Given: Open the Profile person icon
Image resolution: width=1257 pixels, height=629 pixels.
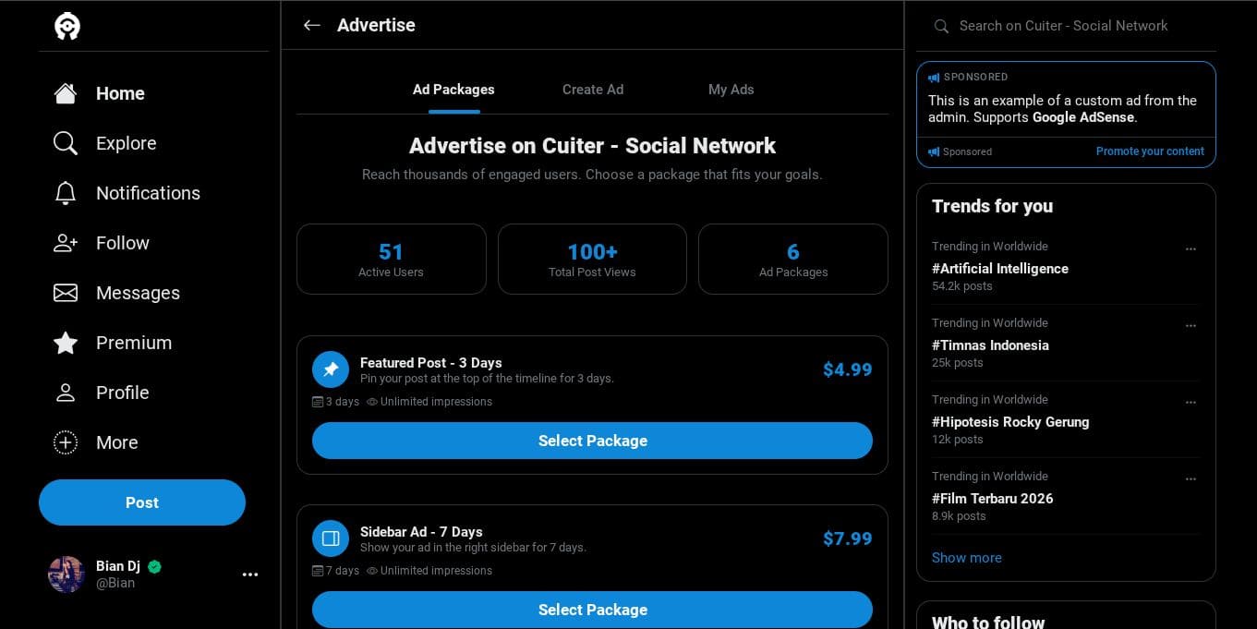Looking at the screenshot, I should [66, 393].
